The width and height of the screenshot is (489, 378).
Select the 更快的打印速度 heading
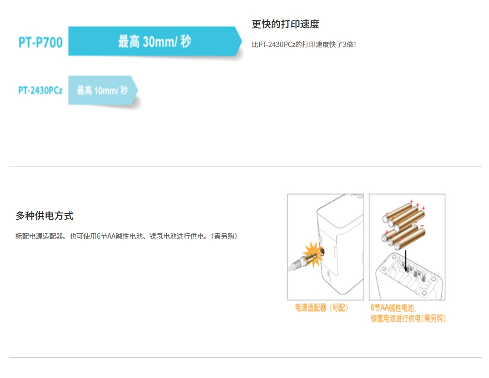pos(285,24)
